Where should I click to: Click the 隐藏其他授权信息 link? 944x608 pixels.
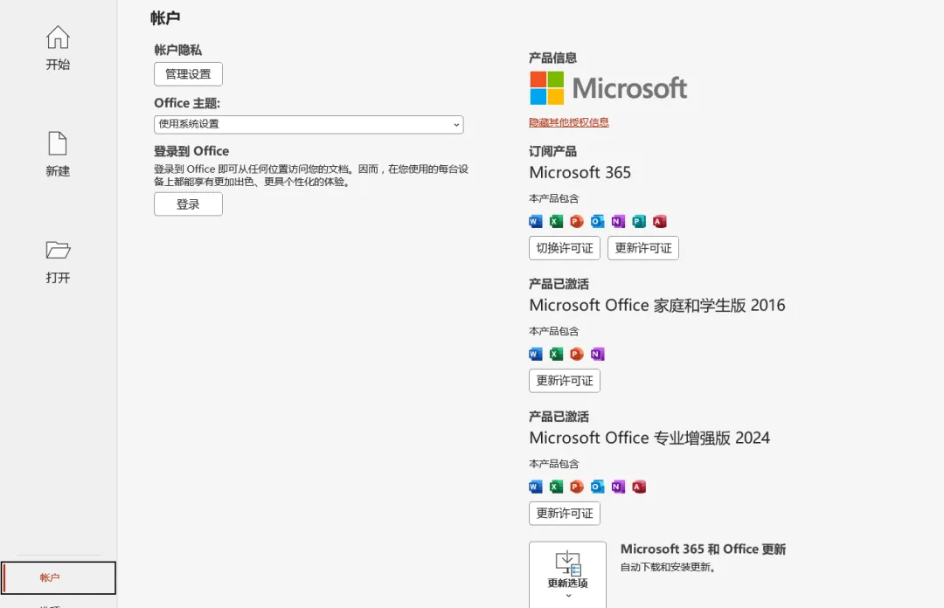[569, 122]
